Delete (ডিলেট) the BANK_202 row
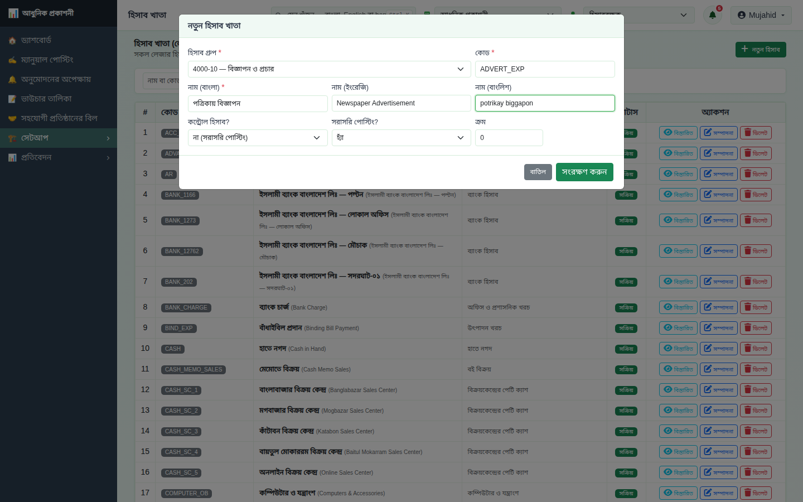 point(756,282)
